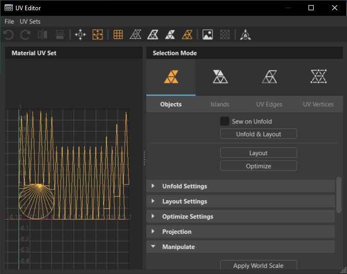
Task: Click the Material UV Set panel header
Action: point(74,53)
